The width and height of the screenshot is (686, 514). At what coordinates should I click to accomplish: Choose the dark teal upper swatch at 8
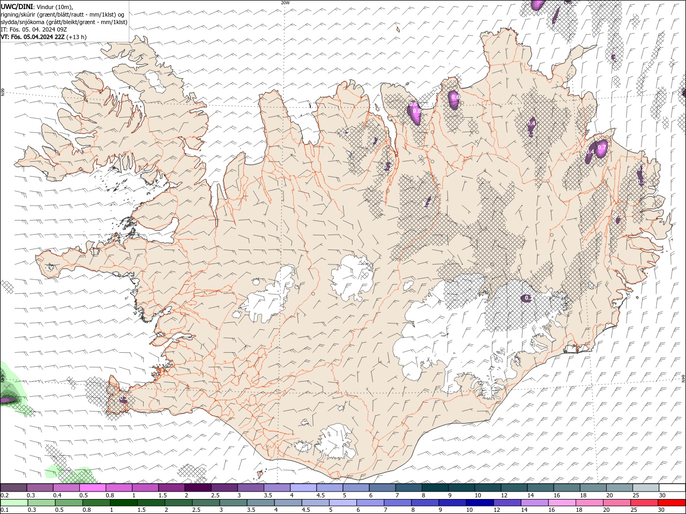pyautogui.click(x=435, y=488)
